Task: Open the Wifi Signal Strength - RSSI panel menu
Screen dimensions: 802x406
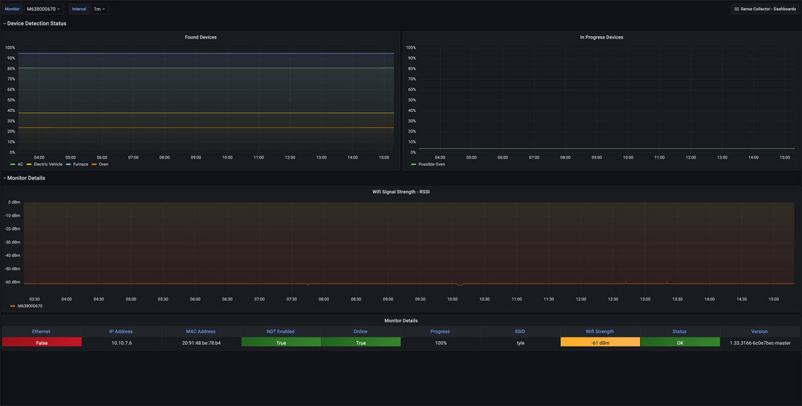Action: [401, 192]
